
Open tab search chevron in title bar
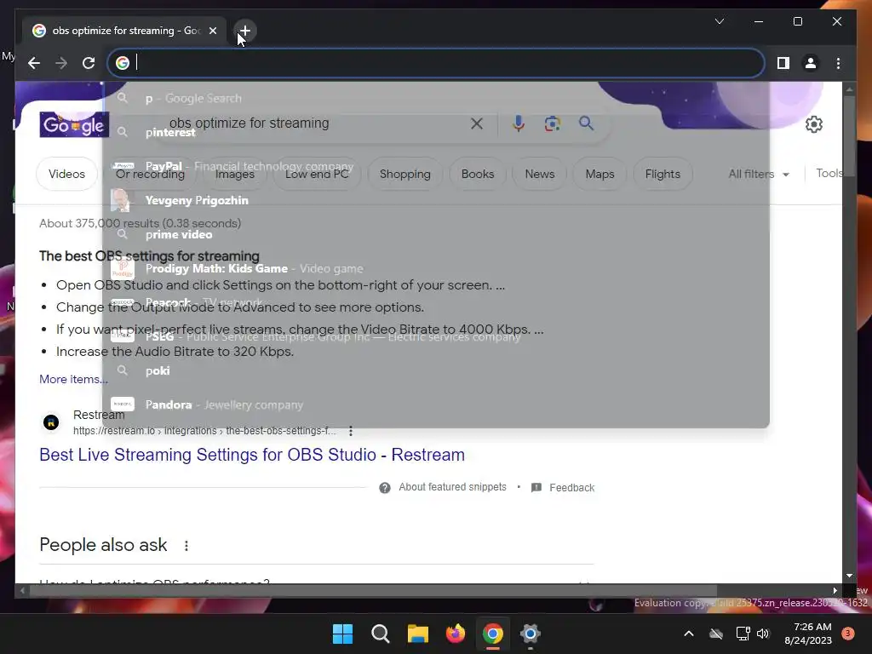[x=719, y=21]
